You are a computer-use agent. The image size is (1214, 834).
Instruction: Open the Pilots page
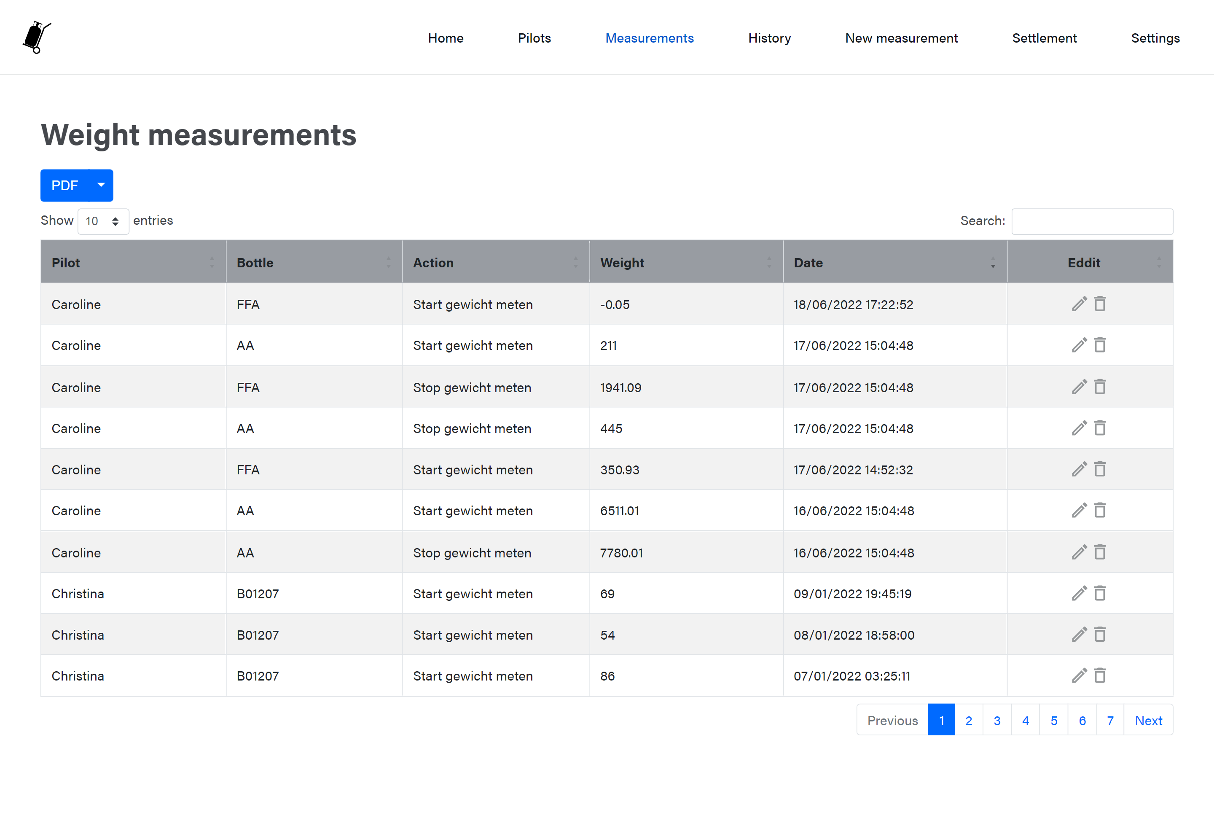pyautogui.click(x=534, y=38)
